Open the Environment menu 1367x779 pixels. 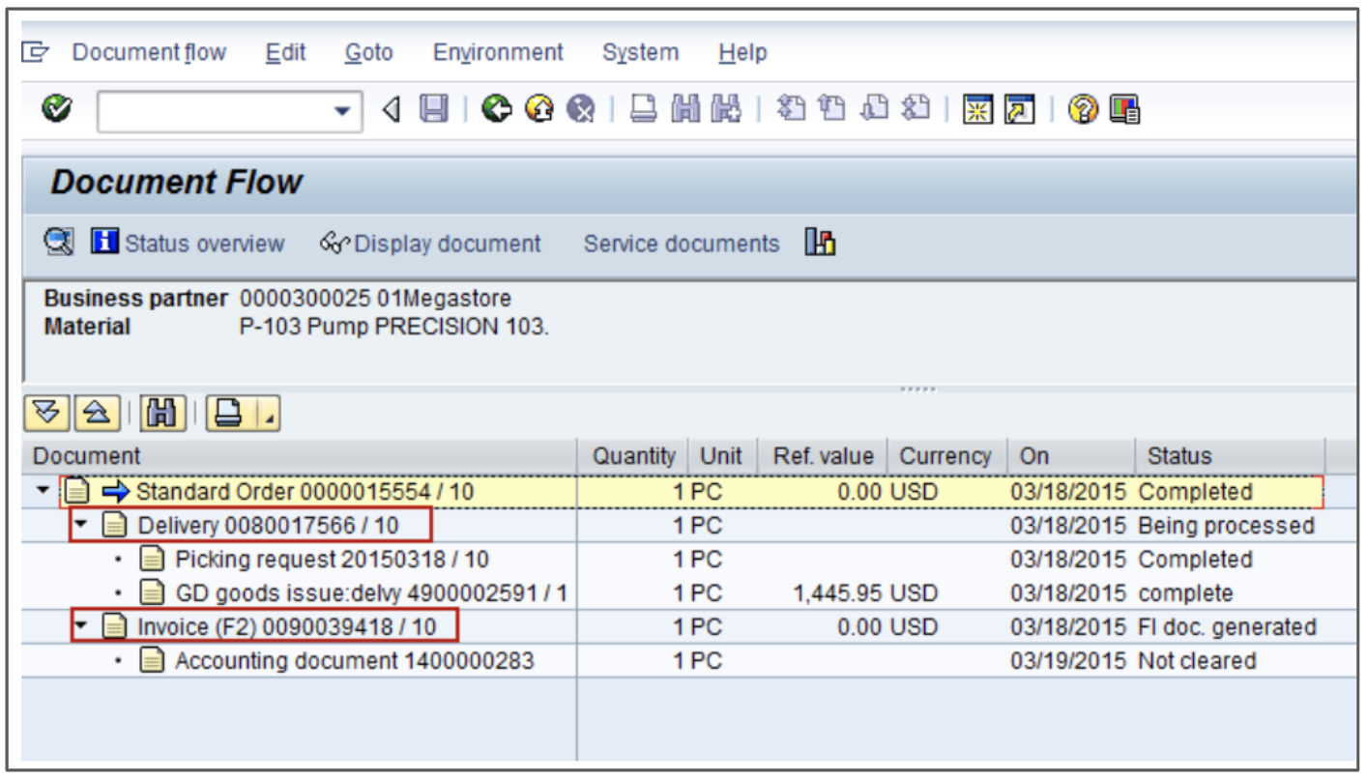click(x=497, y=52)
